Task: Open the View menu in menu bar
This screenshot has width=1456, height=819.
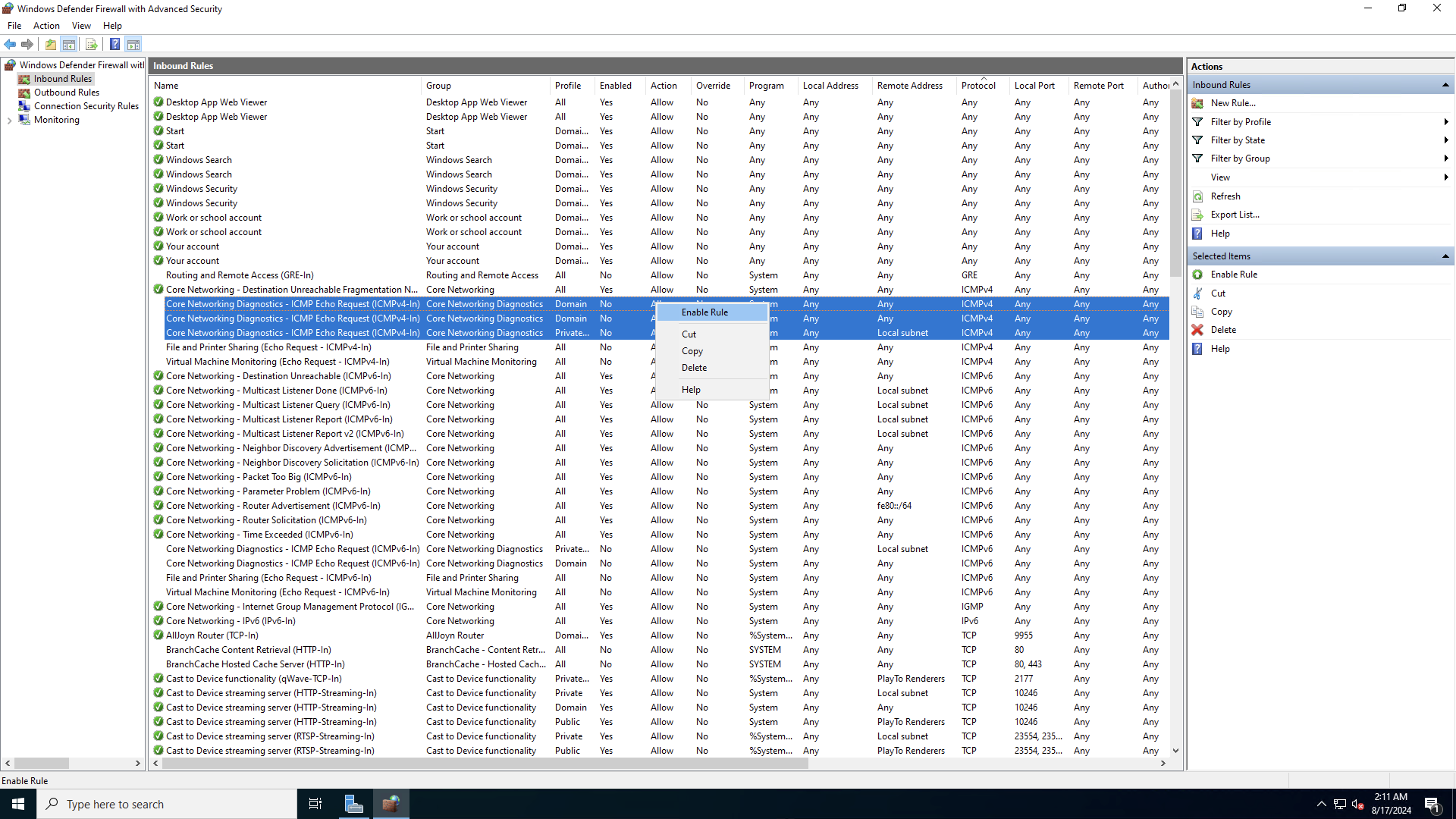Action: click(x=81, y=26)
